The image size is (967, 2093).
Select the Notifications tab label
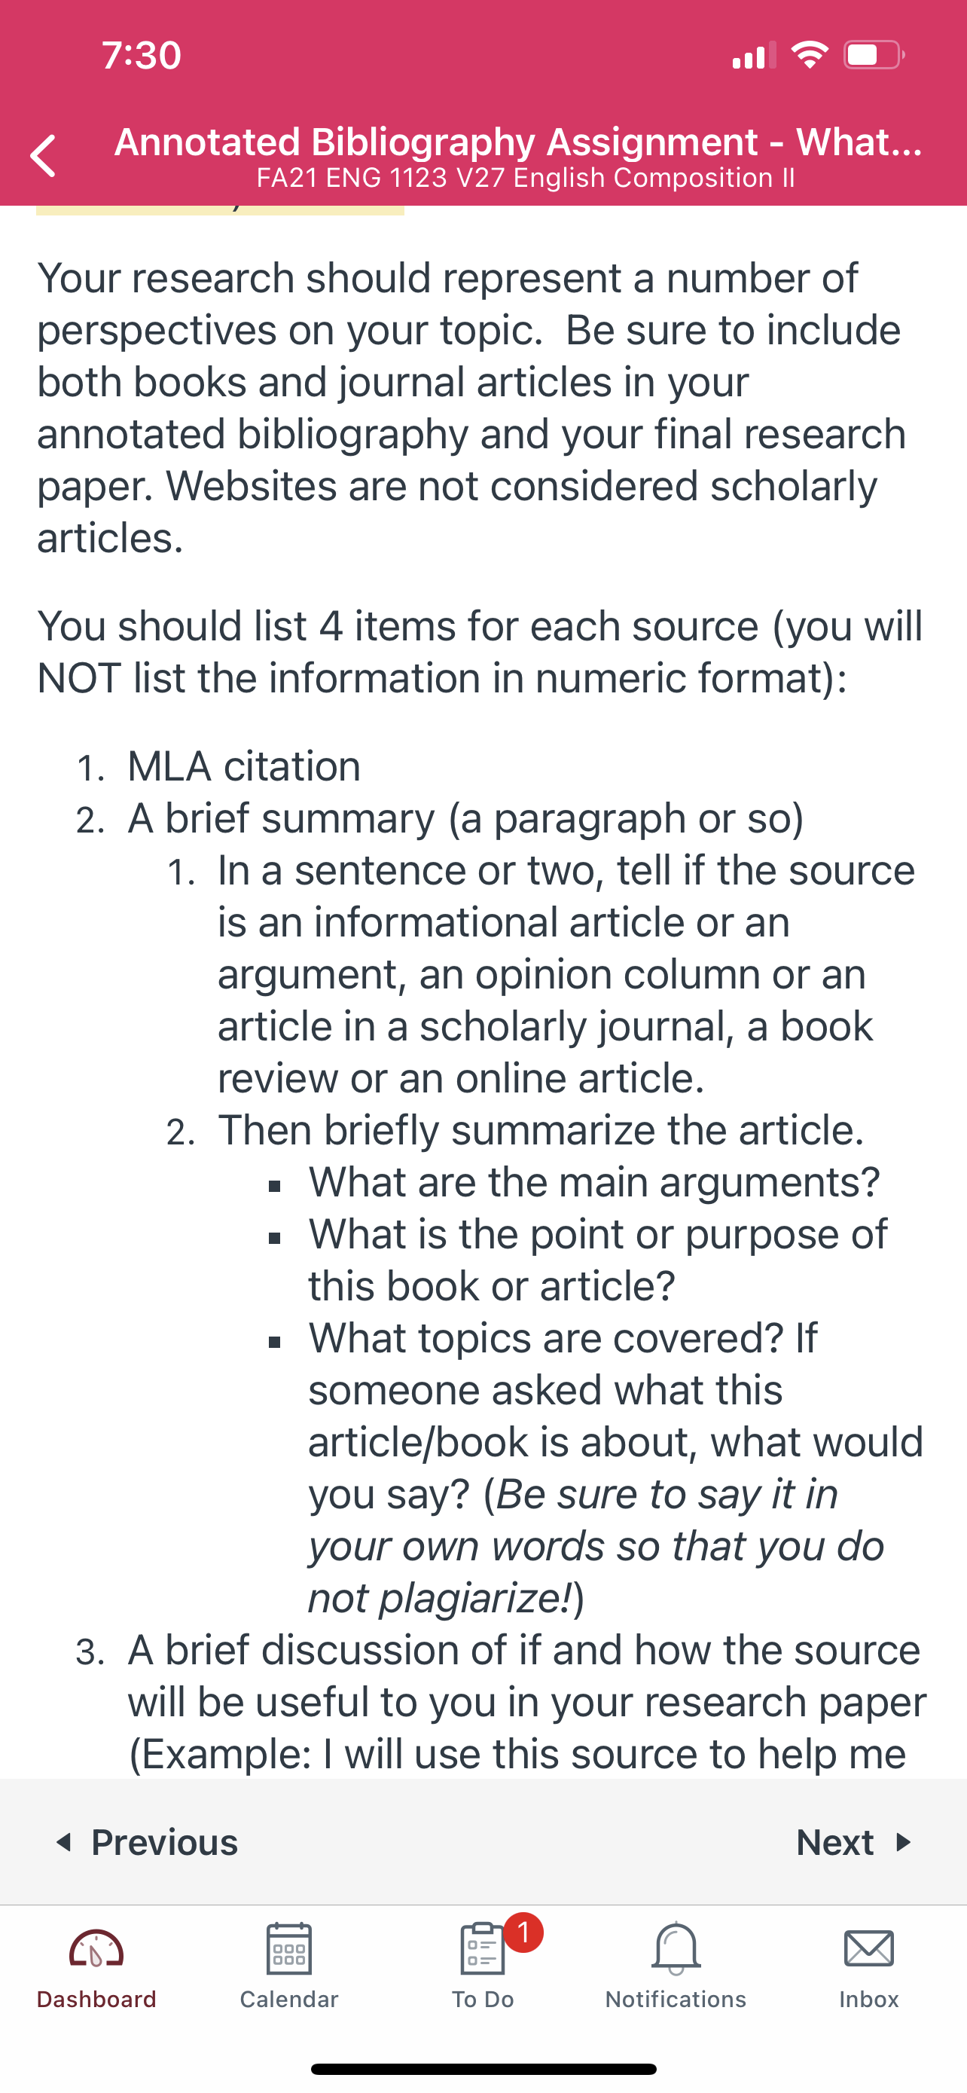tap(676, 1999)
